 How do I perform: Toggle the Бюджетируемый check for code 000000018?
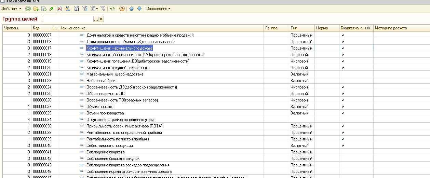point(343,55)
